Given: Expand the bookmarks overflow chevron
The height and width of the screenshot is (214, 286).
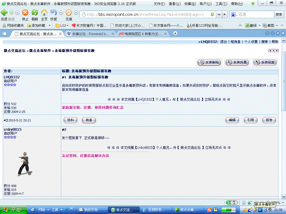Looking at the screenshot, I should [240, 25].
